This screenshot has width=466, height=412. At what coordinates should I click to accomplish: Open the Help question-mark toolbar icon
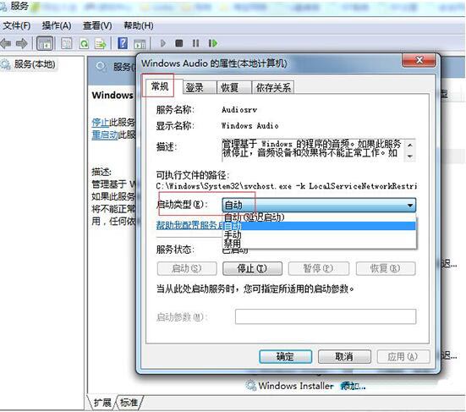pos(123,43)
